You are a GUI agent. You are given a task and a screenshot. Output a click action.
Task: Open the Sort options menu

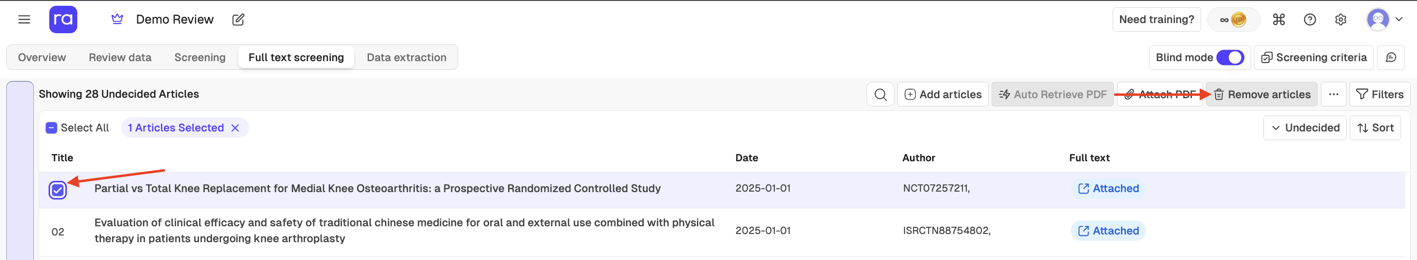[x=1375, y=128]
